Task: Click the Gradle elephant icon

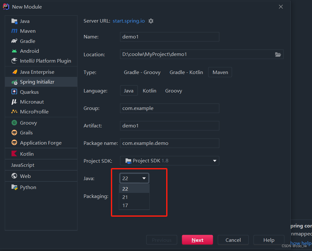Action: coord(14,41)
